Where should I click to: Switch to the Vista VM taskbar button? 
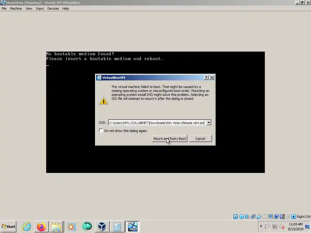(132, 226)
